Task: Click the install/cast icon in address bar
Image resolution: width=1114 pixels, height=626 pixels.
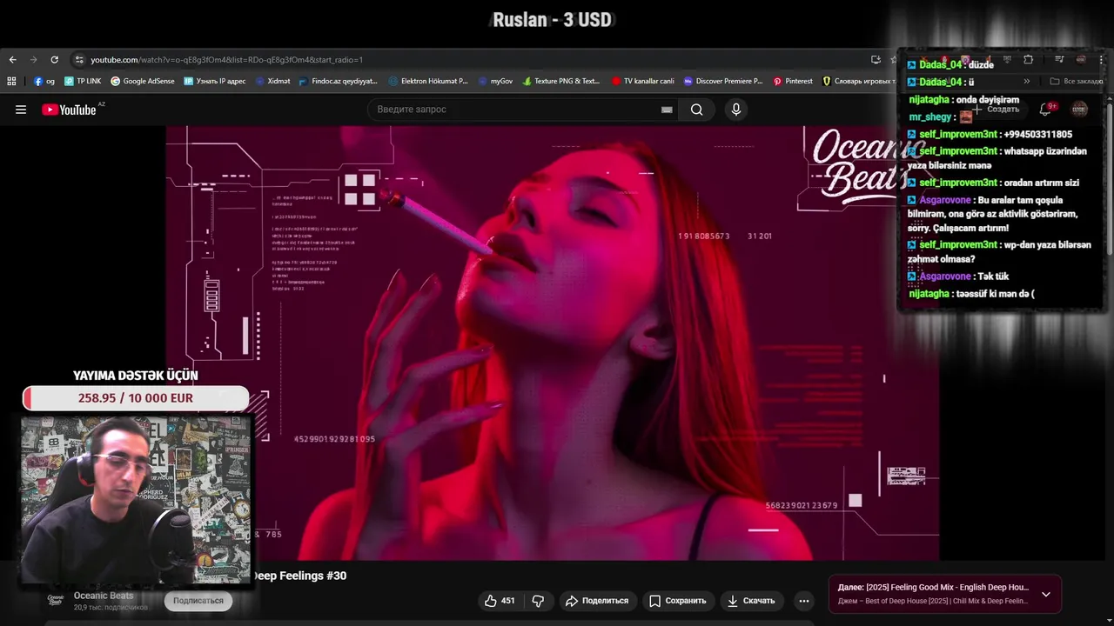Action: (x=876, y=60)
